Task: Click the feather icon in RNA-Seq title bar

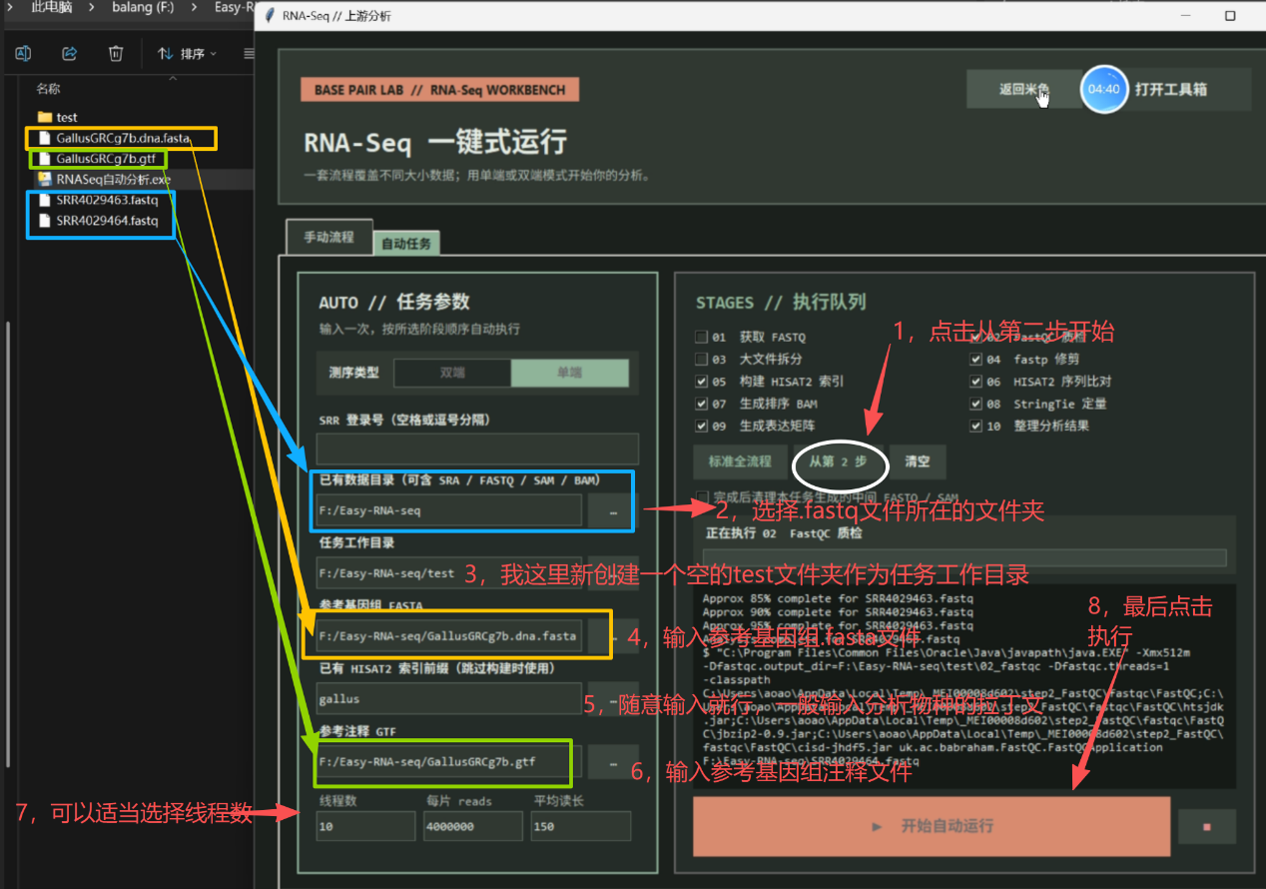Action: (x=270, y=16)
